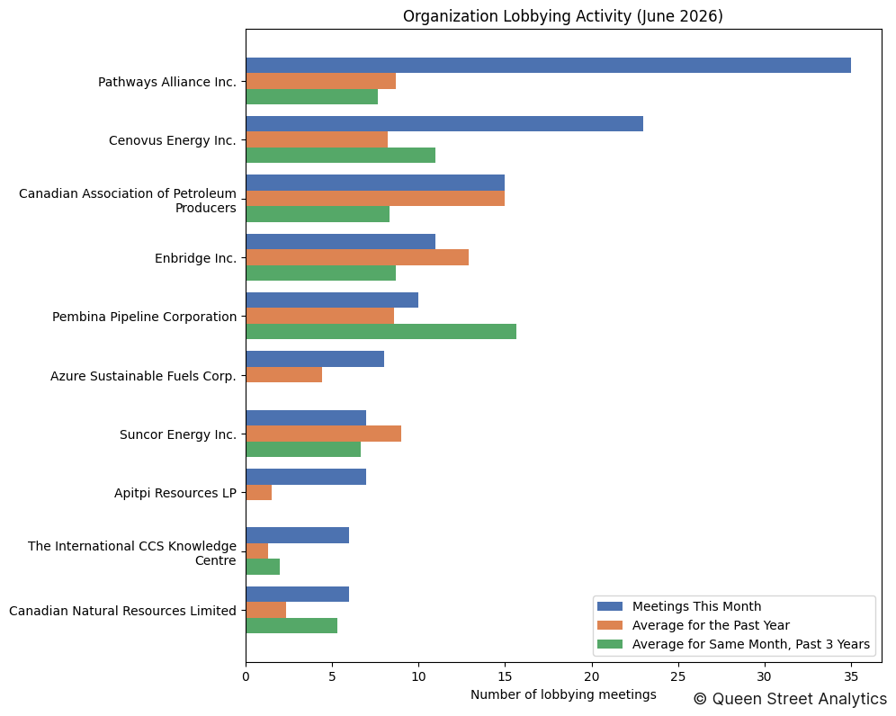Screen dimensions: 896x716
Task: Click Pathways Alliance green same-month bar
Action: [x=312, y=96]
